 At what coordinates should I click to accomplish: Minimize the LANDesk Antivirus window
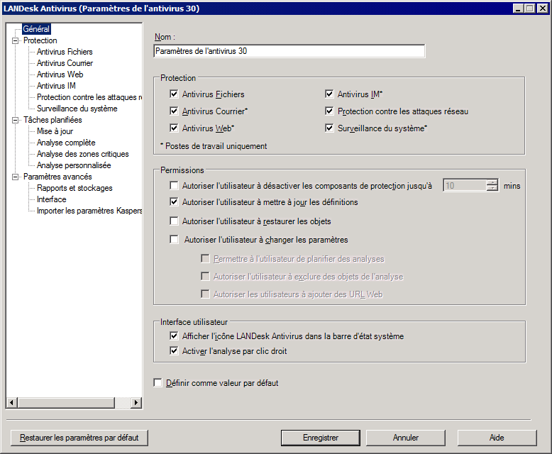518,9
